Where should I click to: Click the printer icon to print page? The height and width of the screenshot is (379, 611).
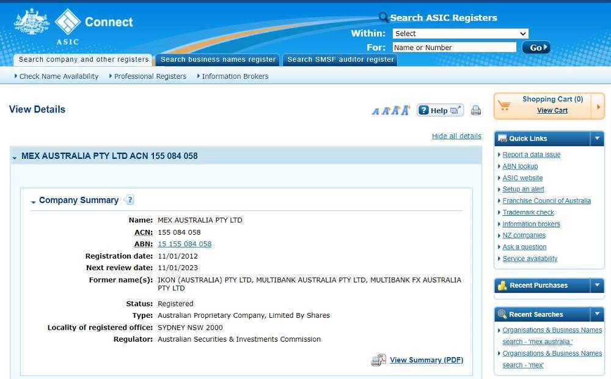pyautogui.click(x=476, y=111)
